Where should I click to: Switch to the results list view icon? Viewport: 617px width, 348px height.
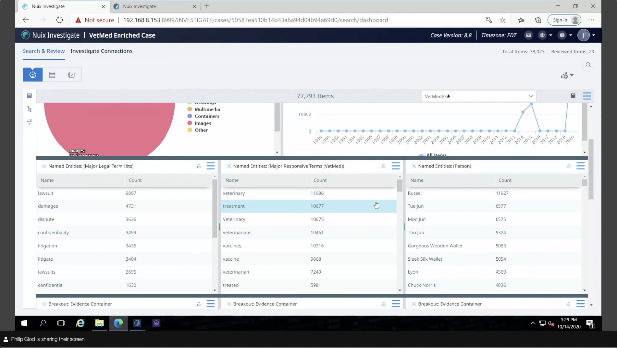[52, 74]
